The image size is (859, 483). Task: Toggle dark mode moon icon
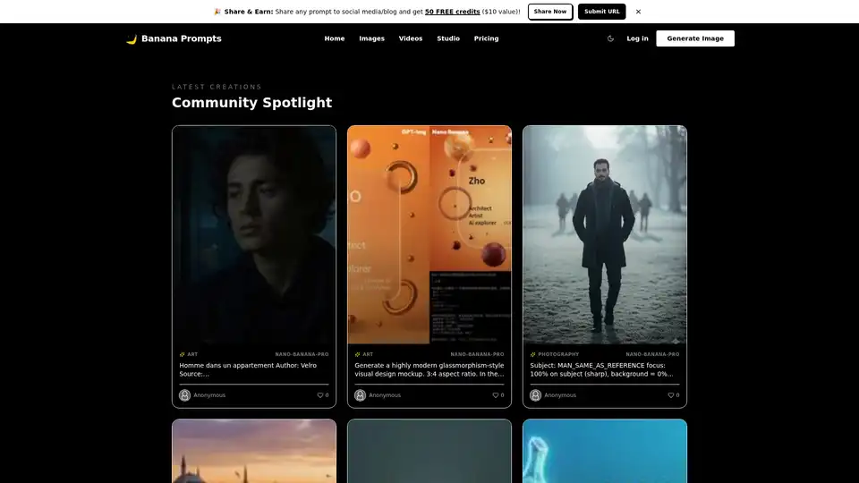coord(610,38)
